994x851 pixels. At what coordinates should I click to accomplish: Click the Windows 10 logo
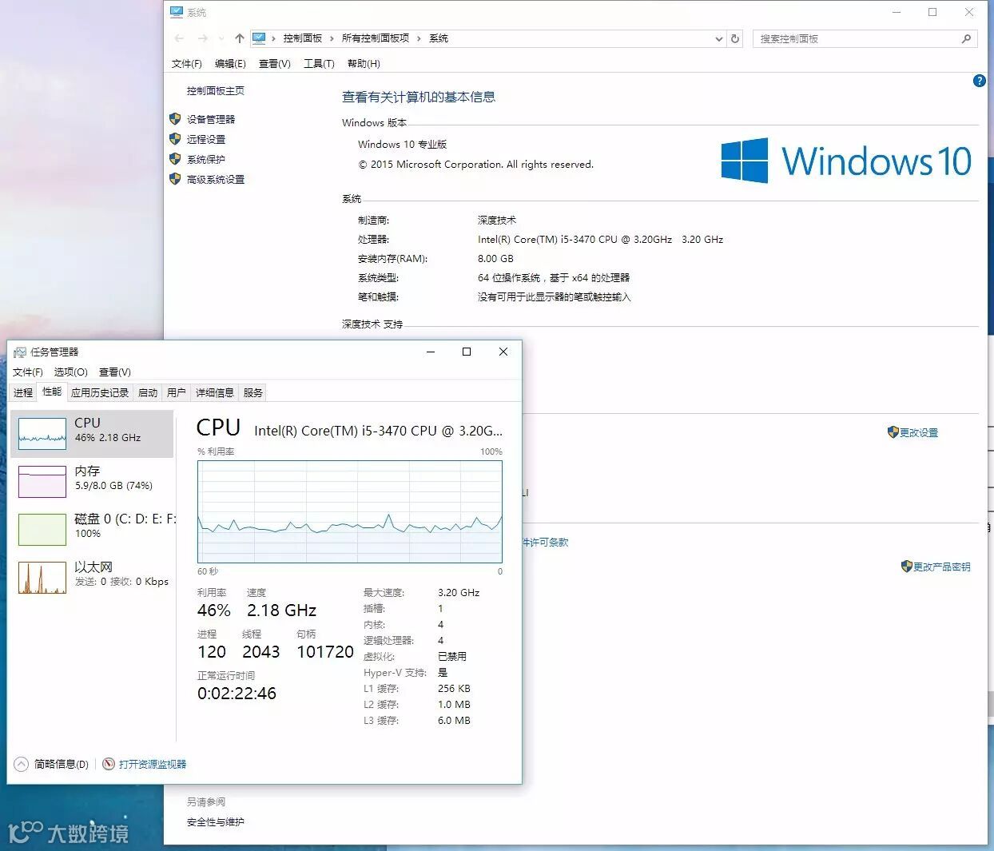(x=845, y=161)
